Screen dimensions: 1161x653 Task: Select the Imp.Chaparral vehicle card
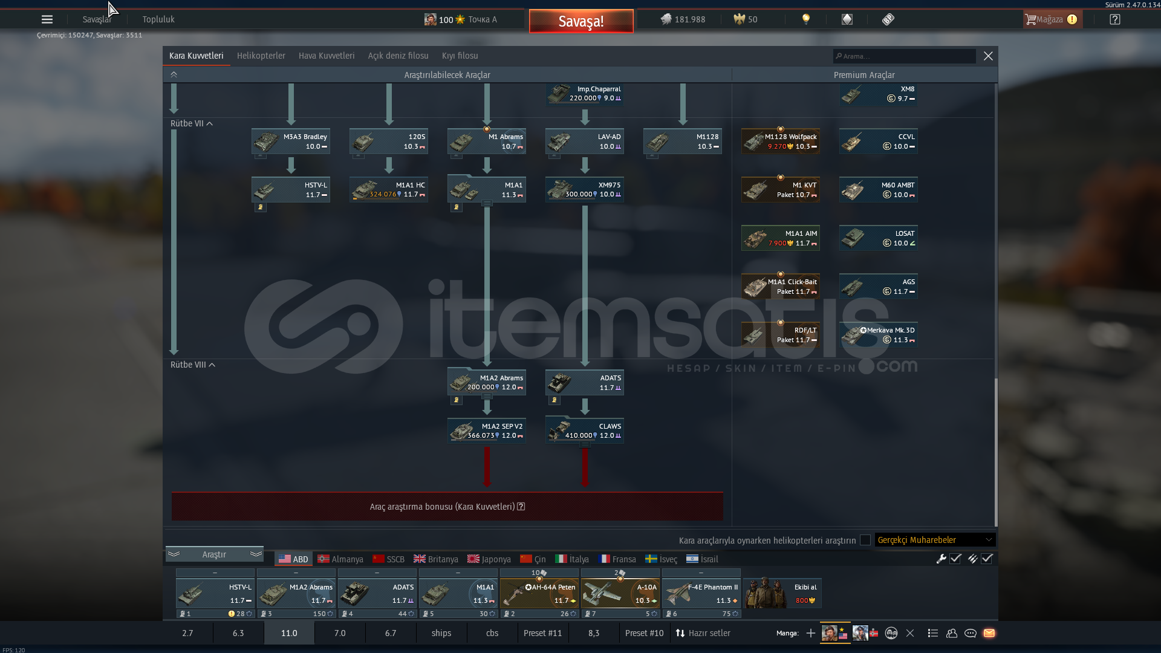(585, 94)
